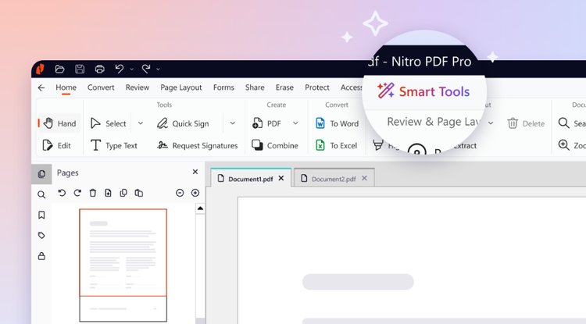
Task: Rotate page clockwise in Pages panel
Action: (x=77, y=193)
